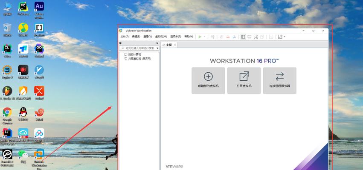Select the red screen recorder desktop icon
Image resolution: width=363 pixels, height=170 pixels.
click(23, 72)
